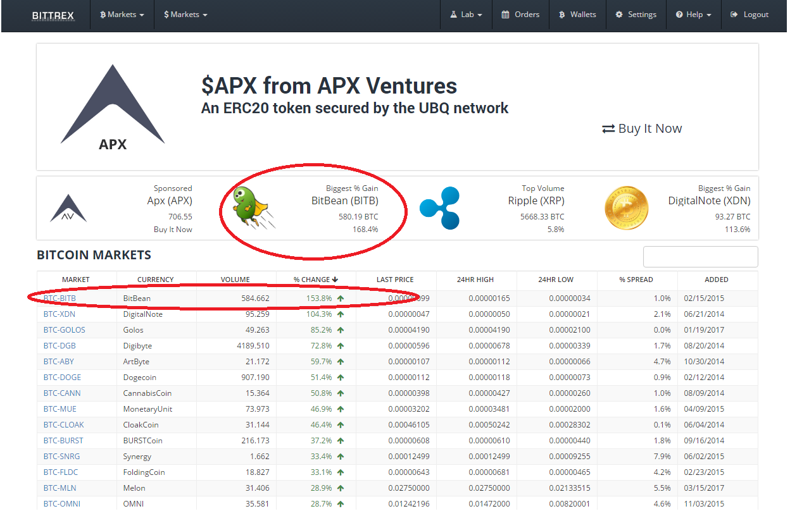Open the Ripple (XRP) top volume link

(536, 201)
